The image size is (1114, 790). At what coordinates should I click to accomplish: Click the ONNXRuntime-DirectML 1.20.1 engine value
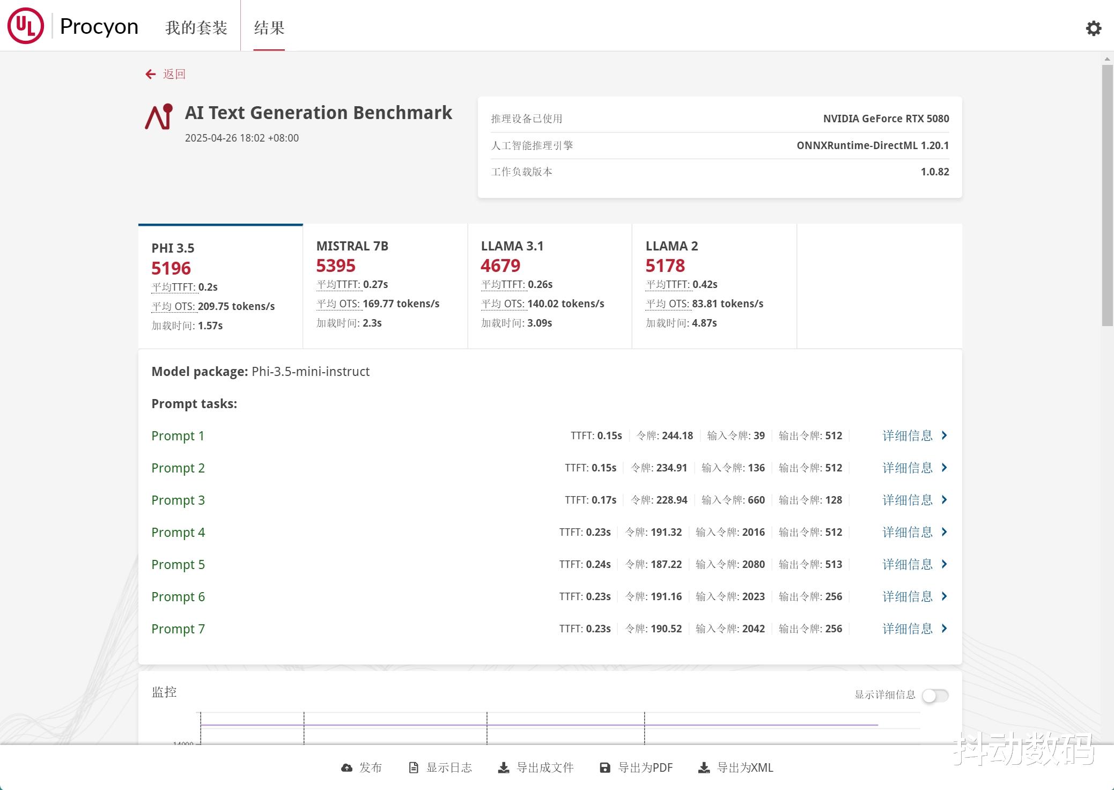point(873,145)
